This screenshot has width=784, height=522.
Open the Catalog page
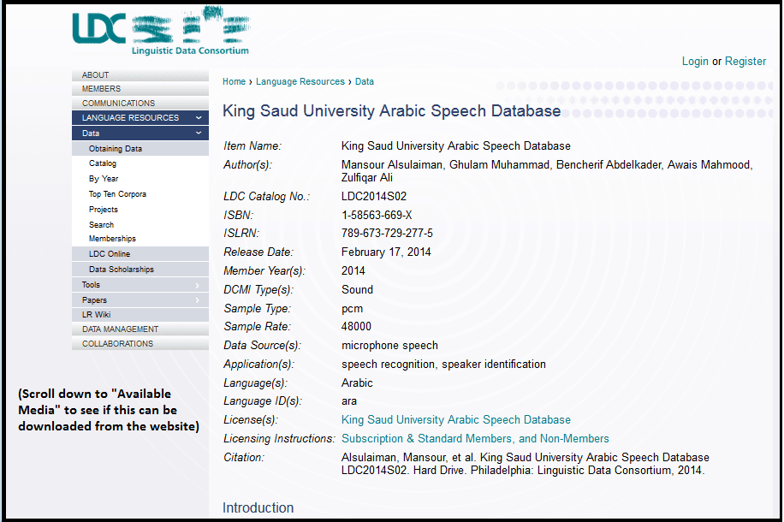tap(101, 163)
